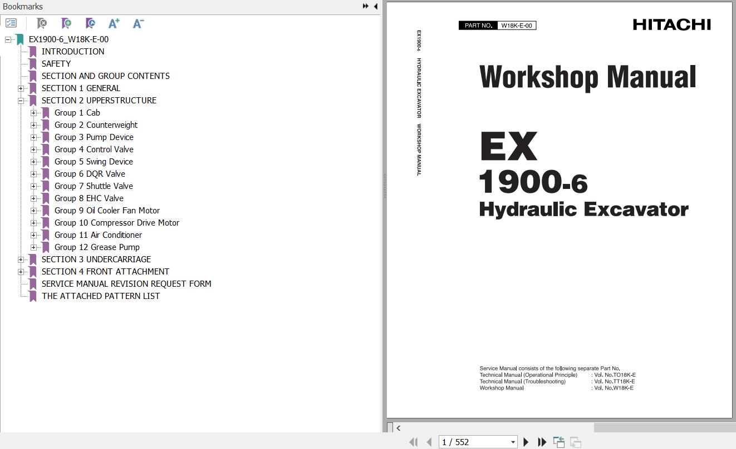This screenshot has height=449, width=736.
Task: Click the horizontal scroll left arrow
Action: click(398, 428)
